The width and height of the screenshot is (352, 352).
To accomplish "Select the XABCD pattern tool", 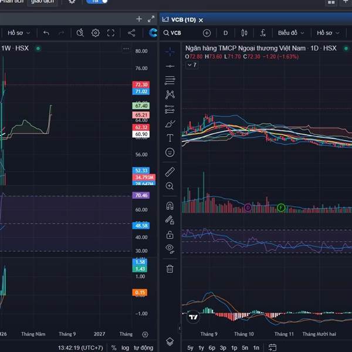I will point(170,94).
